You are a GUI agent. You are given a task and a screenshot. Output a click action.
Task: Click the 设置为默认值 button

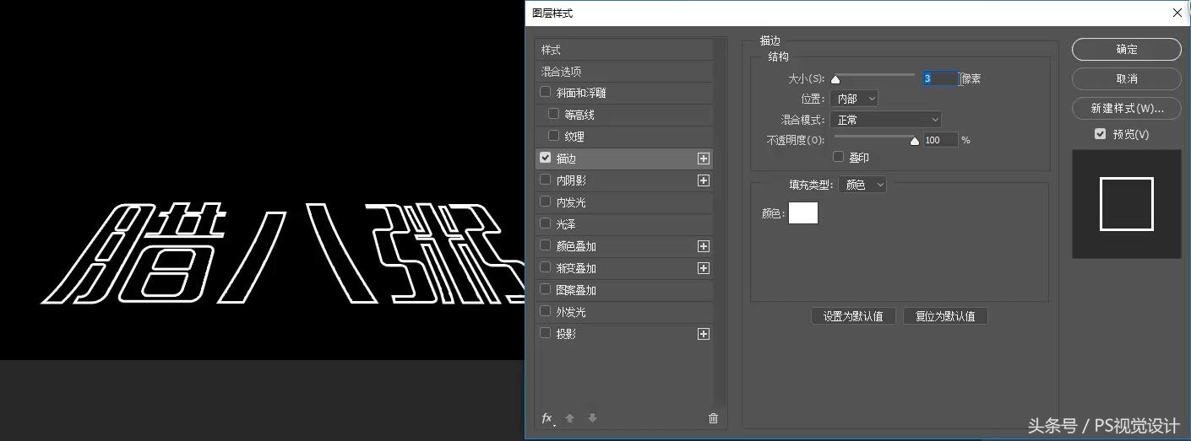853,316
